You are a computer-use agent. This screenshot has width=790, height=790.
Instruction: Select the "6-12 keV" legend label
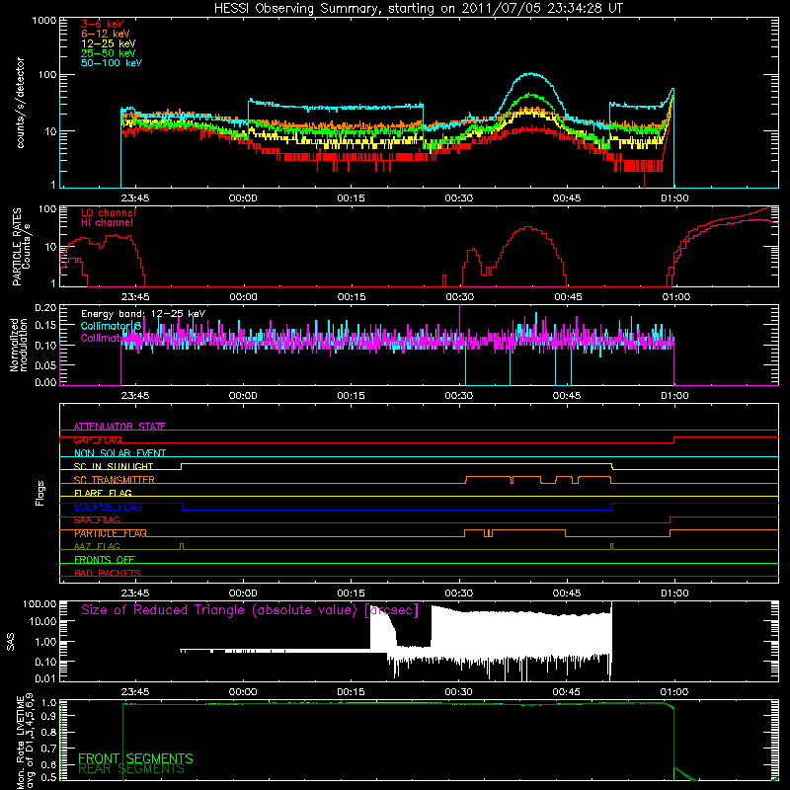point(105,34)
